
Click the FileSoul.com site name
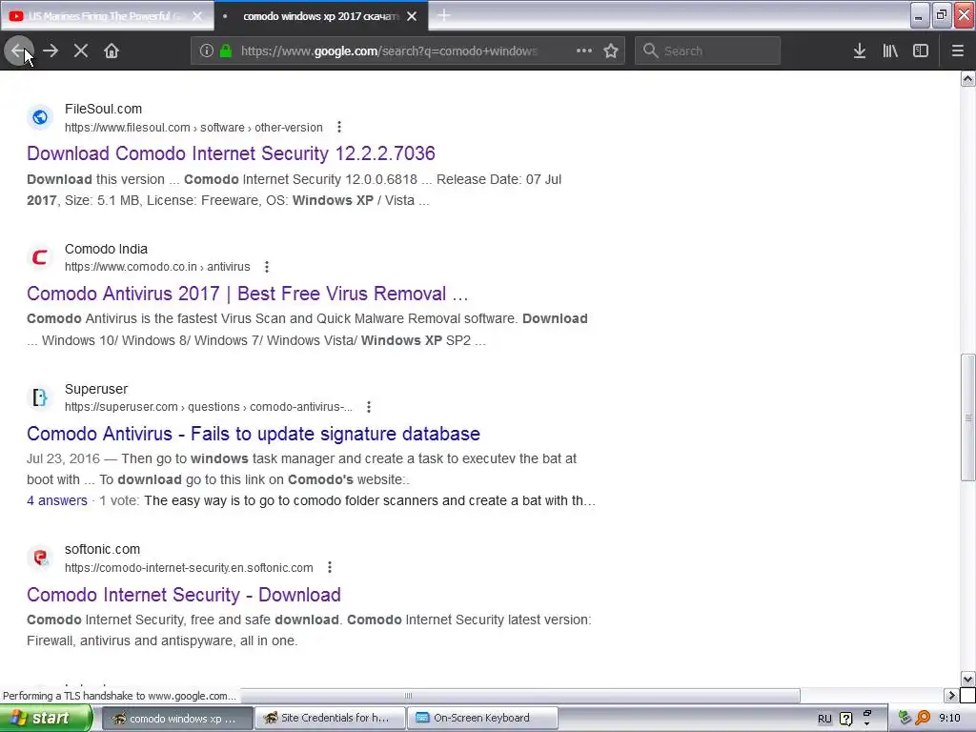pyautogui.click(x=103, y=109)
